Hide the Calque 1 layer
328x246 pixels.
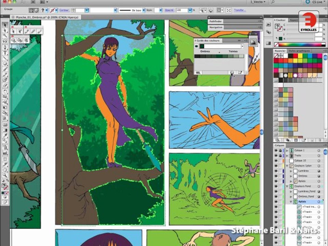[x=276, y=150]
